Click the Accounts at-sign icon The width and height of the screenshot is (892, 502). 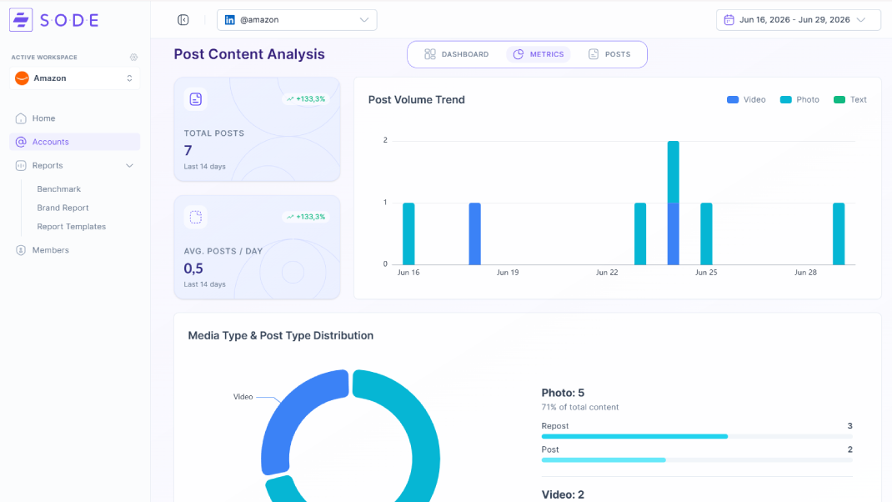tap(21, 142)
